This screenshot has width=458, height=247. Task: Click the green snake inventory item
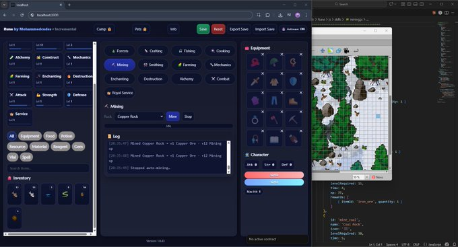click(x=65, y=194)
